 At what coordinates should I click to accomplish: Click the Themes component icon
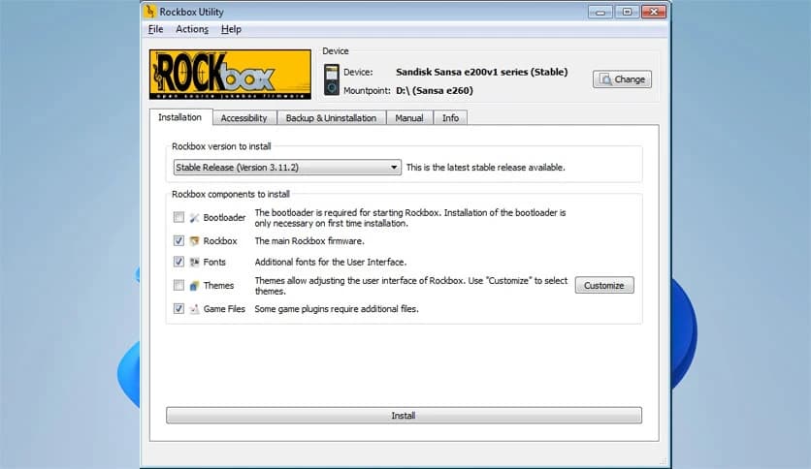[x=194, y=285]
